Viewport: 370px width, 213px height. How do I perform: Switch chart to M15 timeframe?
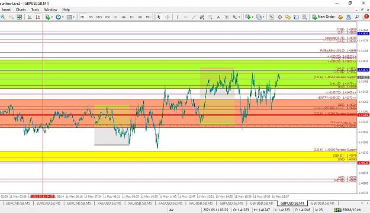[99, 17]
